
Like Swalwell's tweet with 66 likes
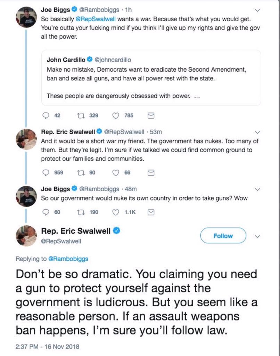pos(116,173)
